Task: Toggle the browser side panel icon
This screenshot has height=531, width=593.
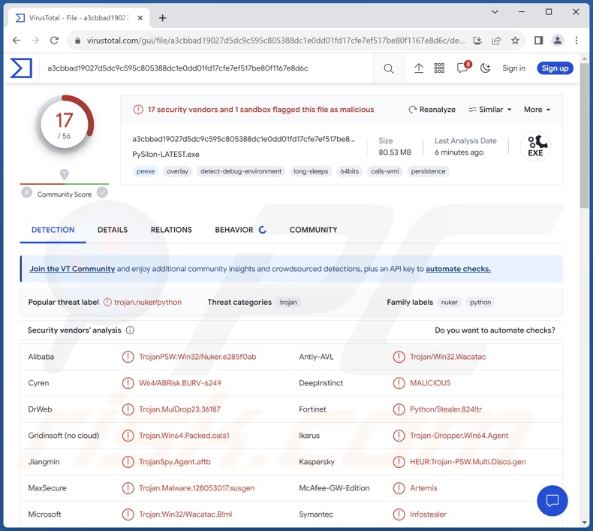Action: coord(538,41)
